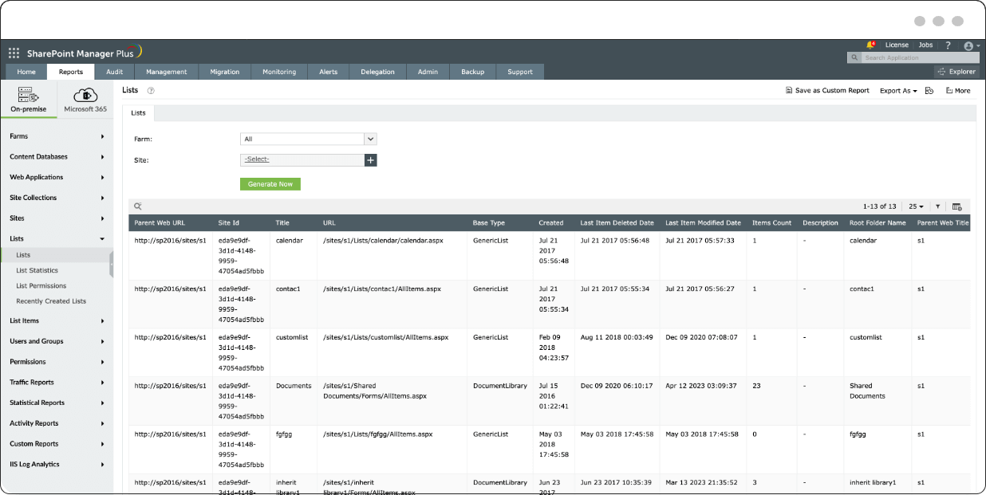Select the Lists report tab
This screenshot has width=986, height=495.
point(138,113)
